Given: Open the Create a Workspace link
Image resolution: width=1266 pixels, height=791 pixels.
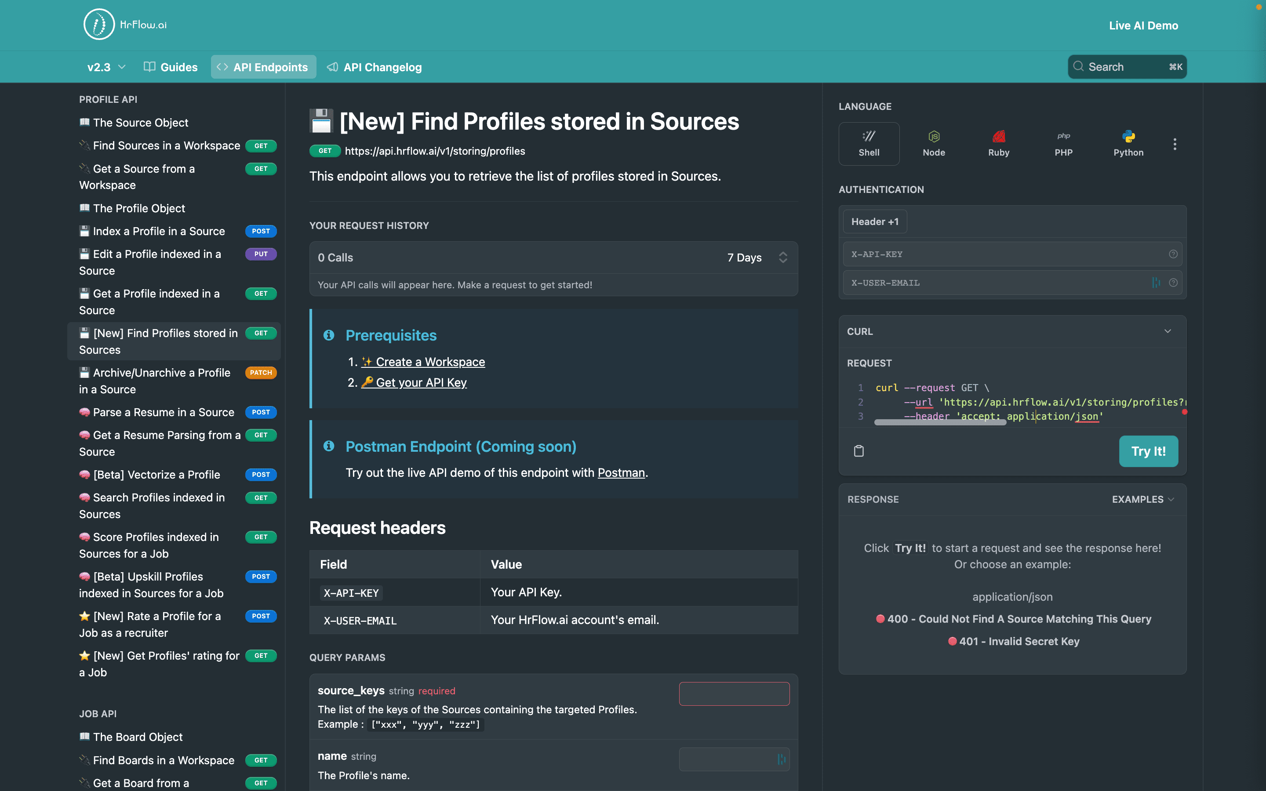Looking at the screenshot, I should (429, 362).
